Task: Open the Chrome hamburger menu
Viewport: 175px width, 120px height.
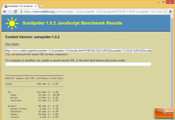Action: click(x=170, y=11)
